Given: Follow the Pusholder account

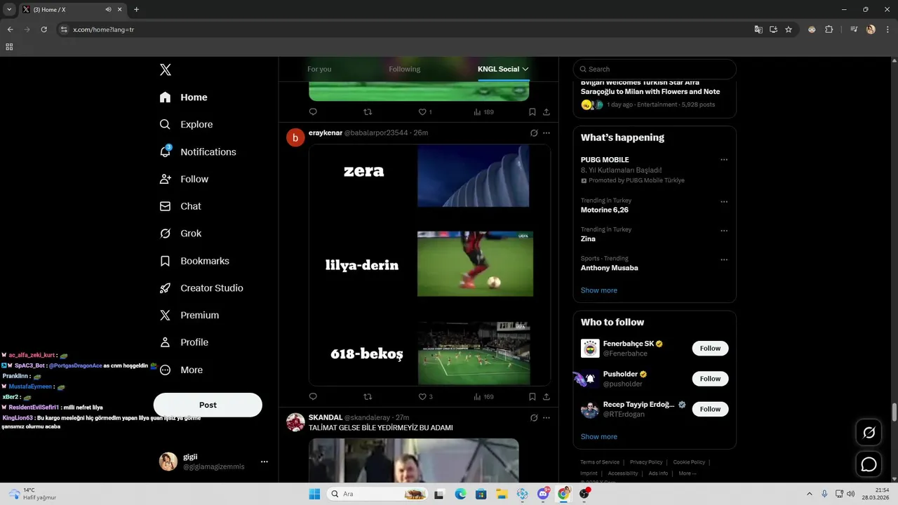Looking at the screenshot, I should tap(710, 379).
